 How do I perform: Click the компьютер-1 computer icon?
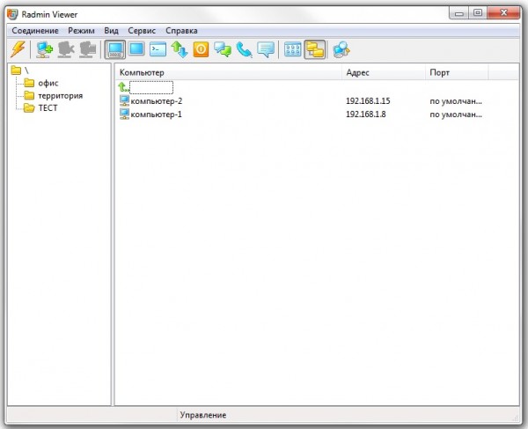point(125,114)
